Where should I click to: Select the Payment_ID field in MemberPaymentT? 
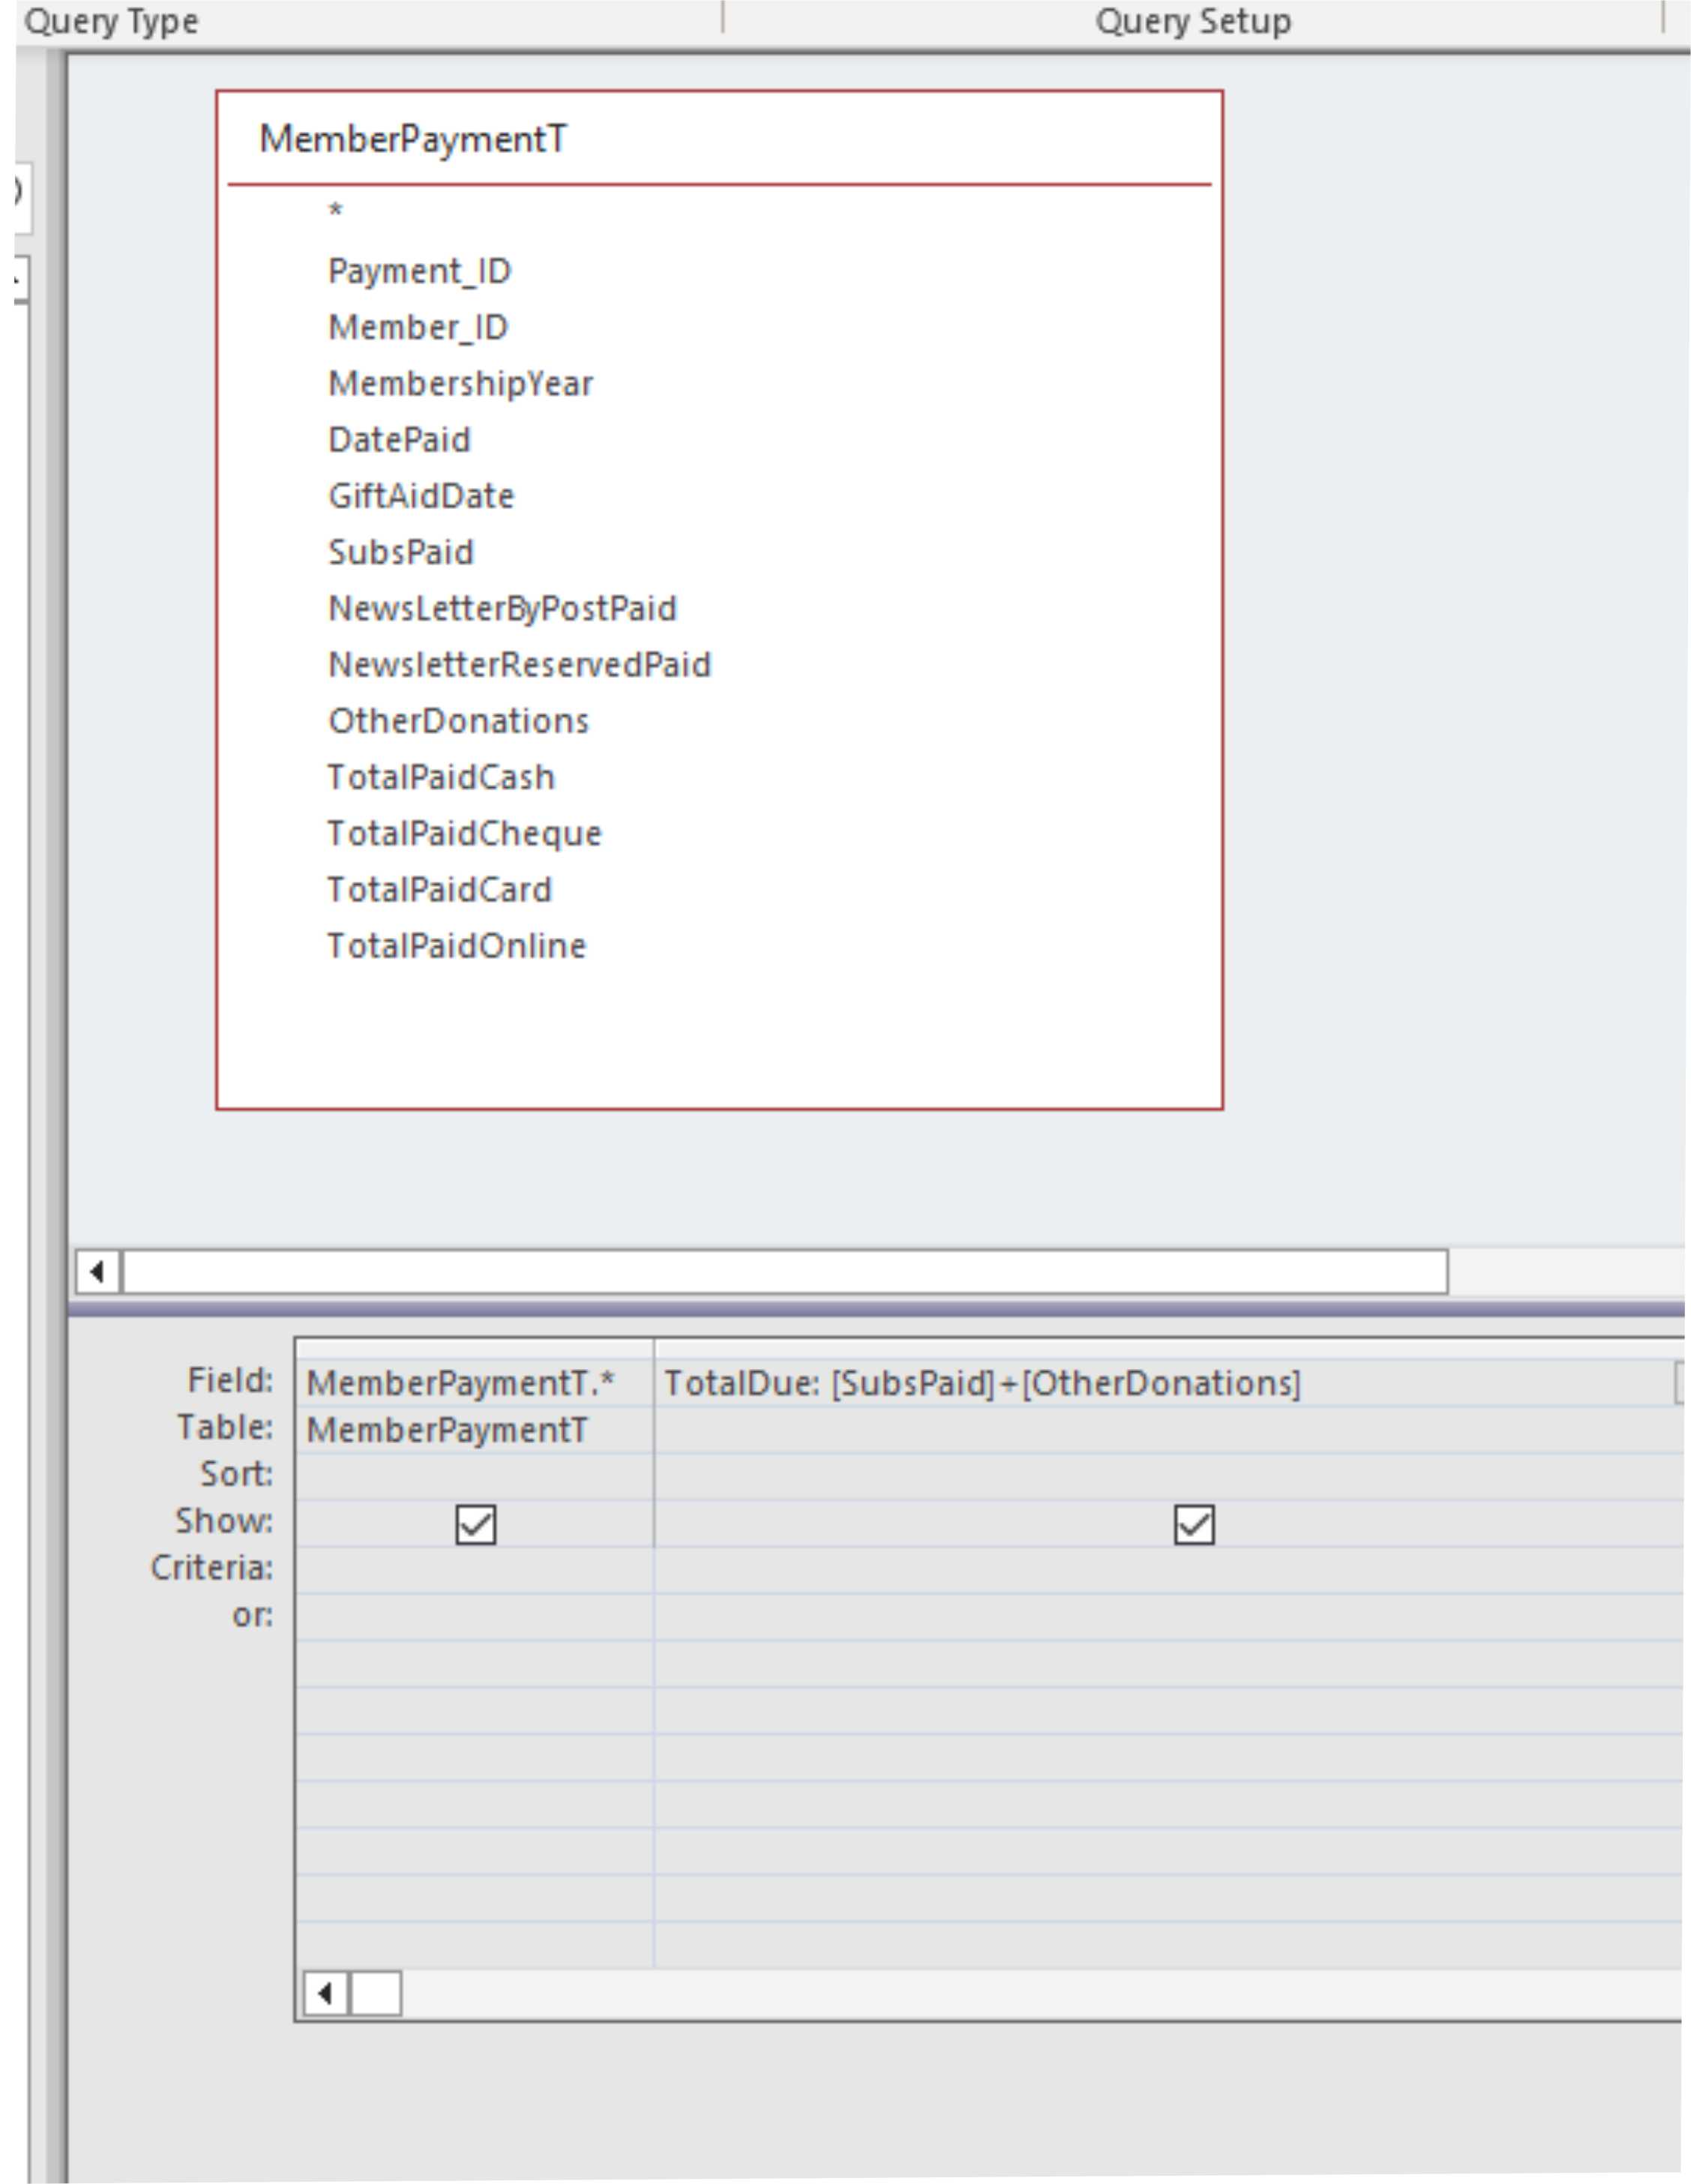[x=417, y=269]
